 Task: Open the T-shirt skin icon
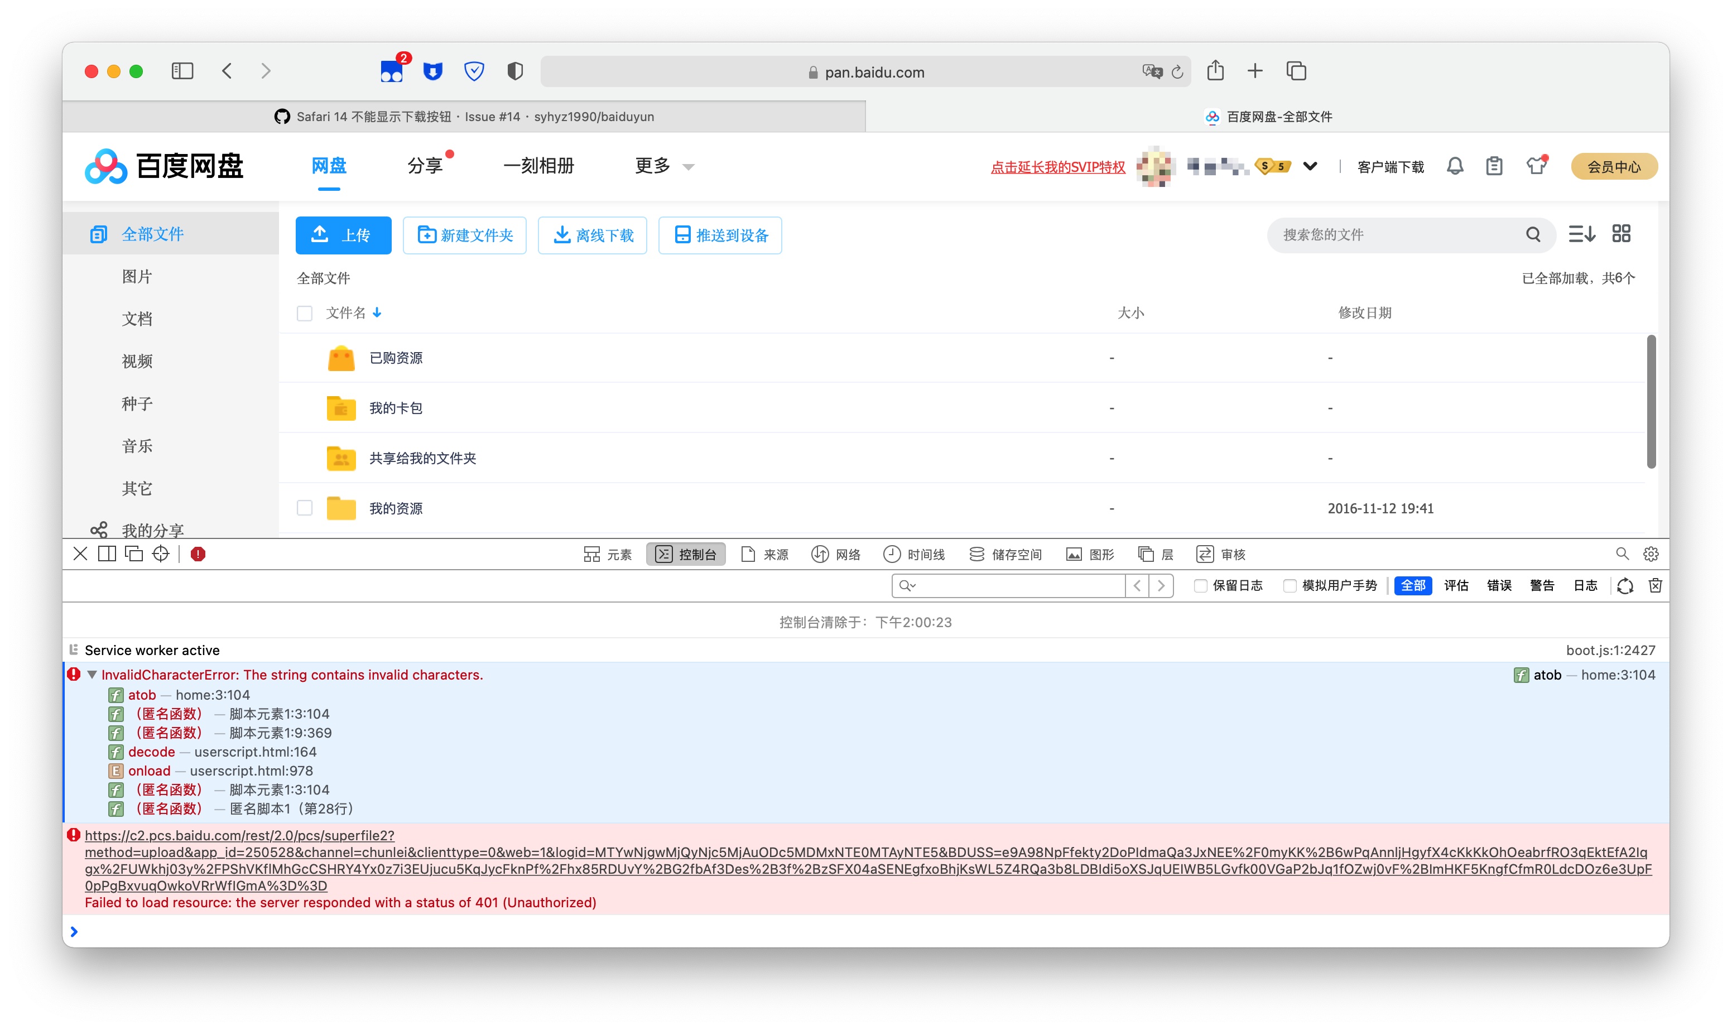pyautogui.click(x=1536, y=165)
